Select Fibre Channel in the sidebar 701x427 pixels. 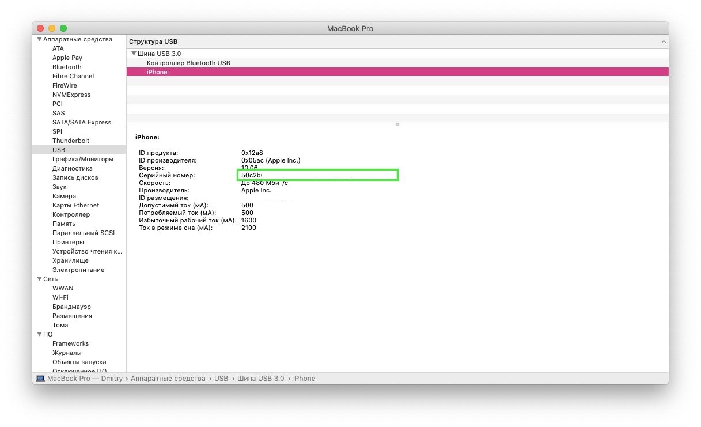click(73, 76)
